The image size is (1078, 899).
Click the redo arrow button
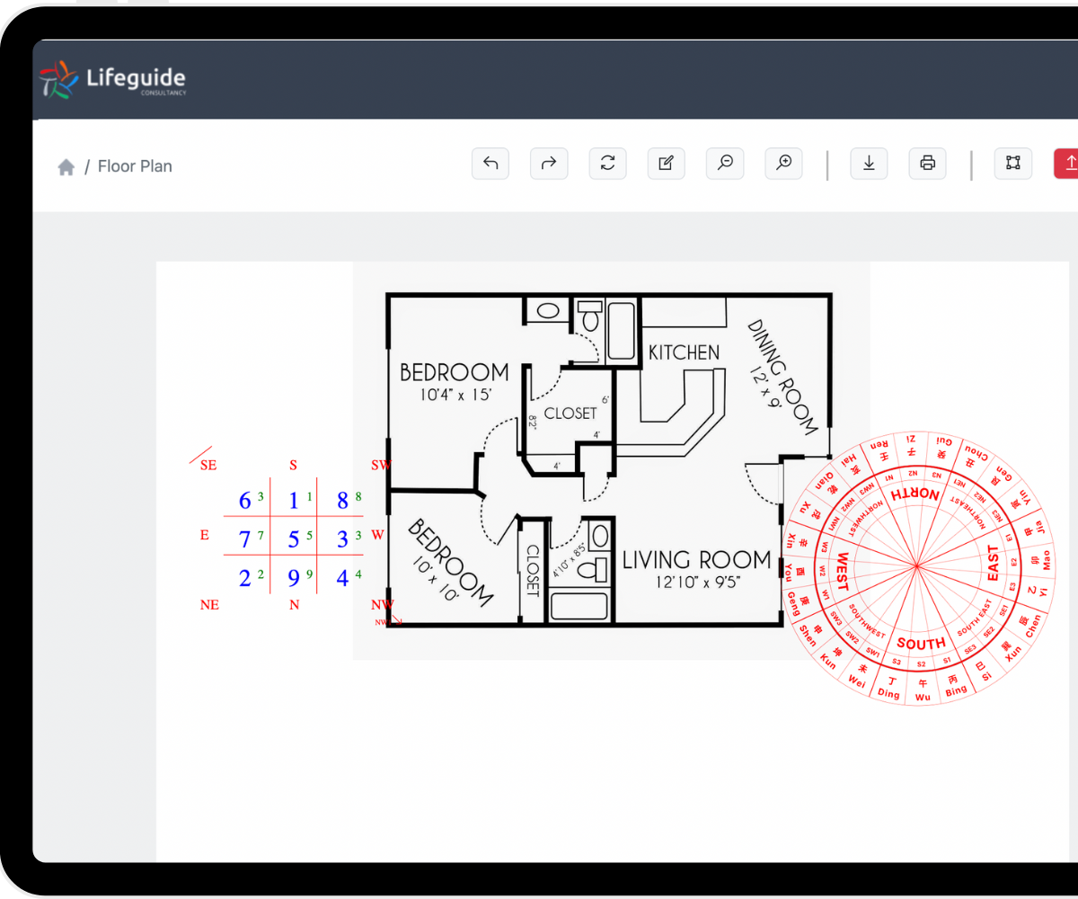click(x=549, y=163)
